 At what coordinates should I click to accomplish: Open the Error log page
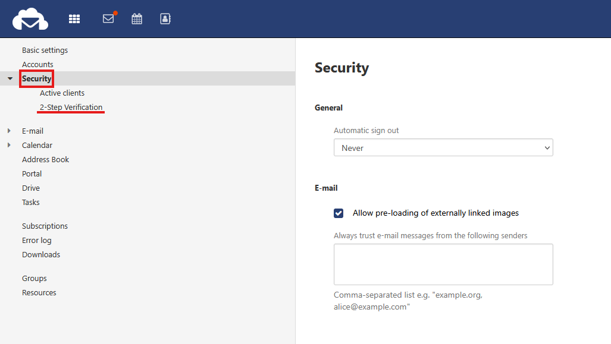pos(37,240)
